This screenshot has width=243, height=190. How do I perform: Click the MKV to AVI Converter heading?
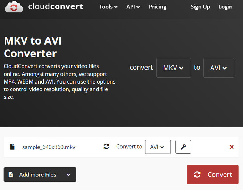point(33,47)
